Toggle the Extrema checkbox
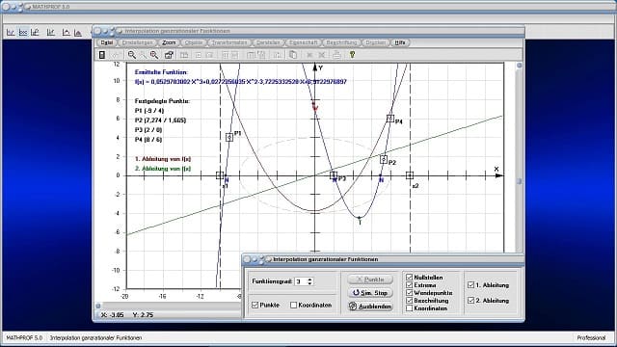This screenshot has height=347, width=617. point(409,285)
